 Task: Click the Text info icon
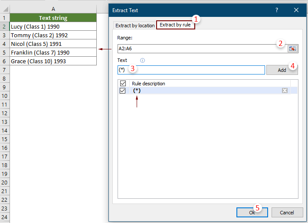pos(142,61)
